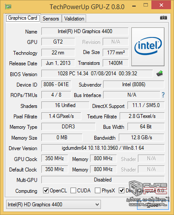Screen dimensions: 174x215
Task: Toggle the CUDA checkbox
Action: point(73,190)
